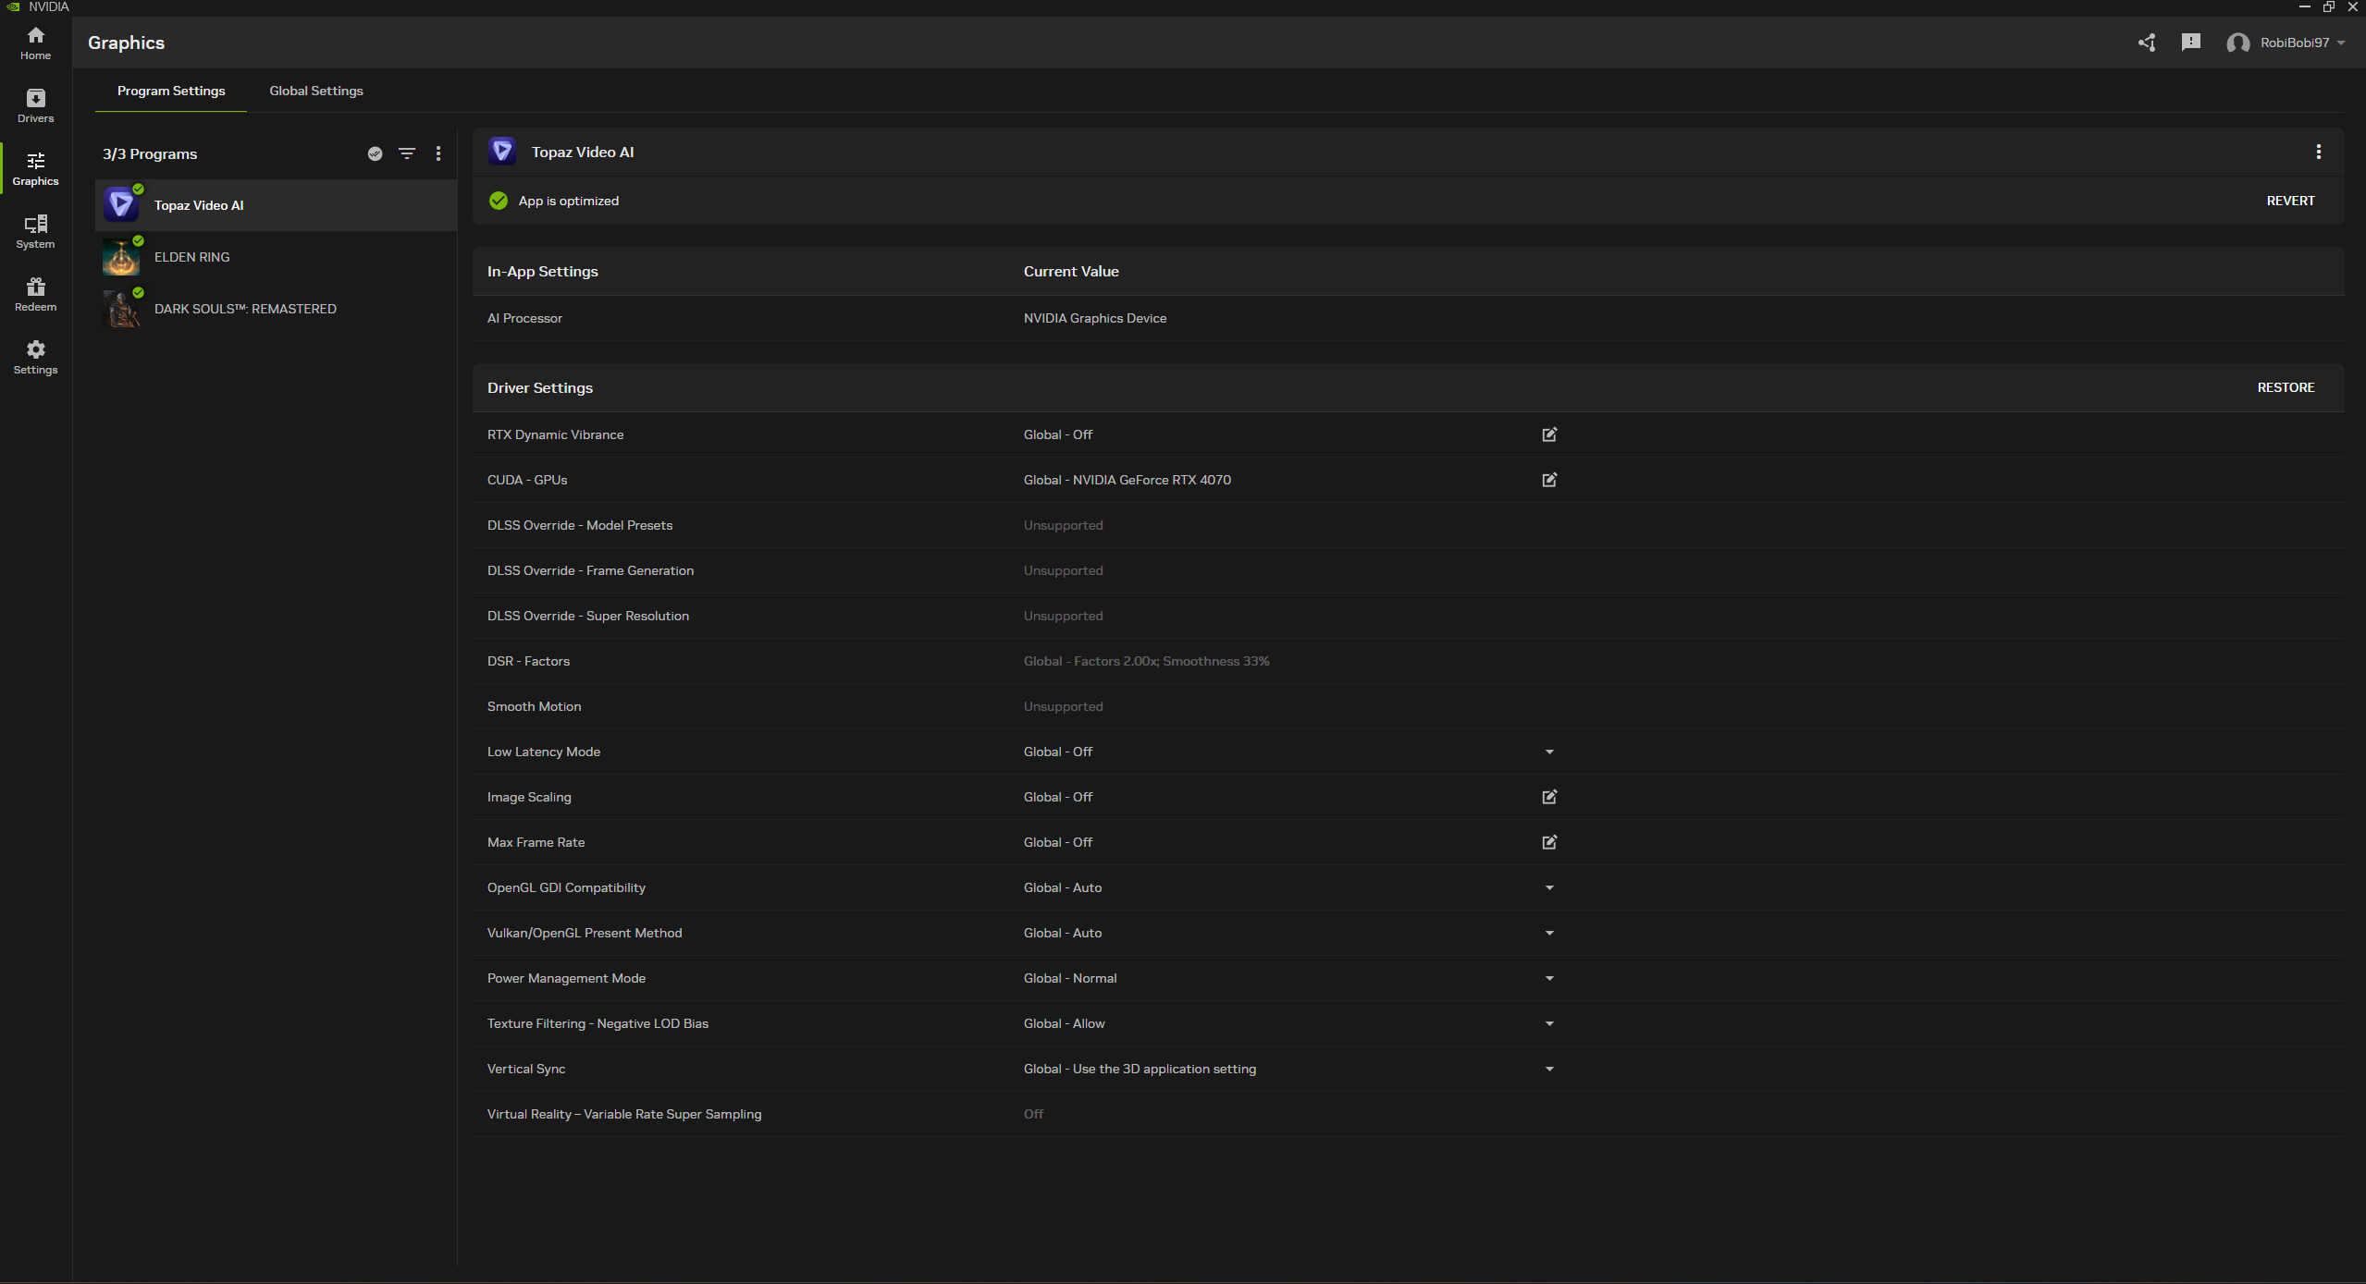This screenshot has width=2366, height=1284.
Task: Click the programs filter icon
Action: [407, 153]
